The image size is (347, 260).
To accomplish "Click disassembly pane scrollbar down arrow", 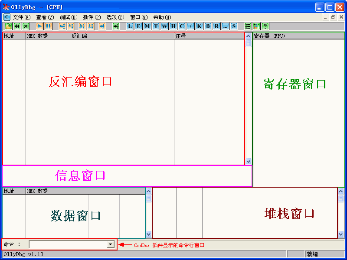I will click(248, 161).
